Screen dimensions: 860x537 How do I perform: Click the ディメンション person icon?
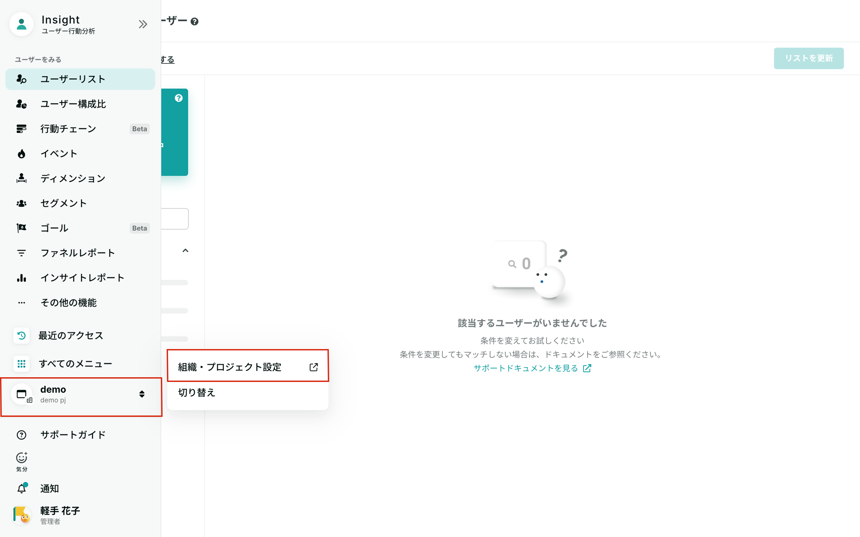point(21,178)
